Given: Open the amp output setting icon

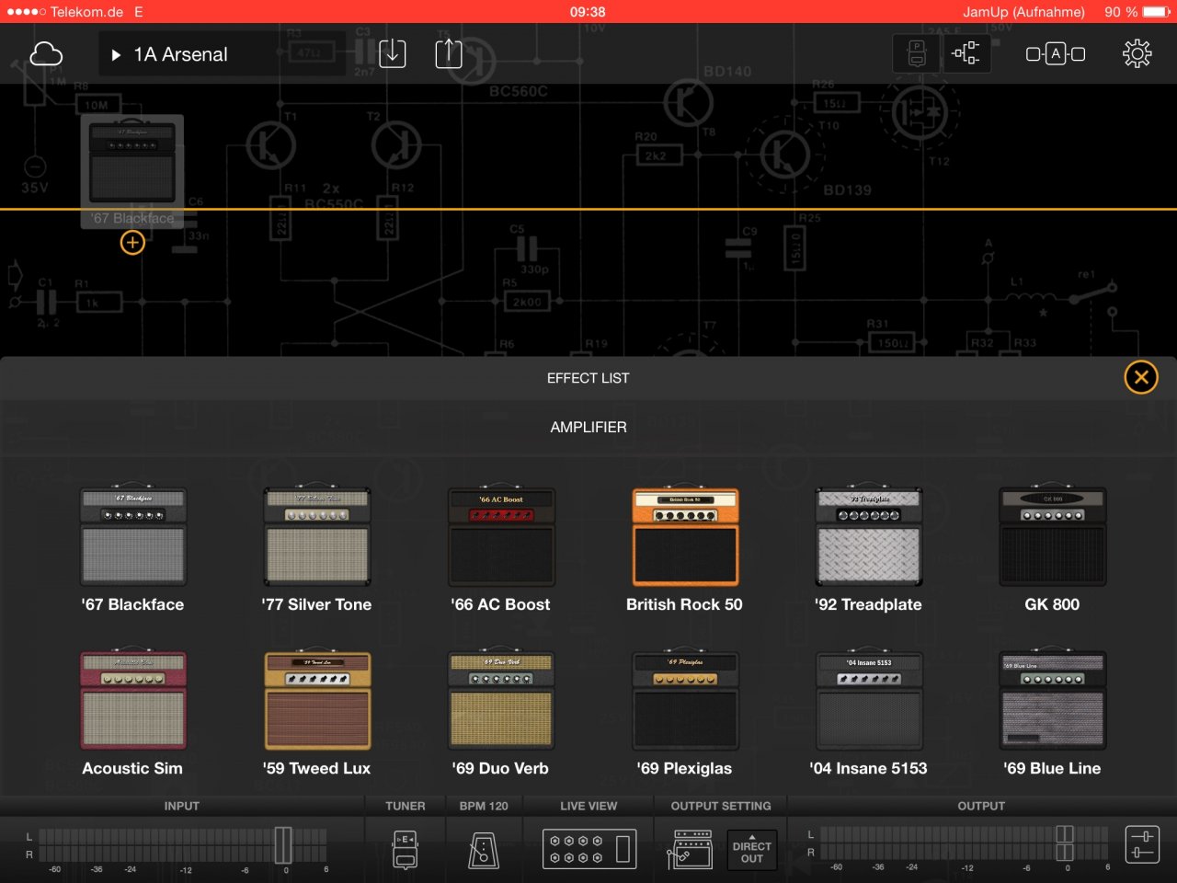Looking at the screenshot, I should pos(690,850).
